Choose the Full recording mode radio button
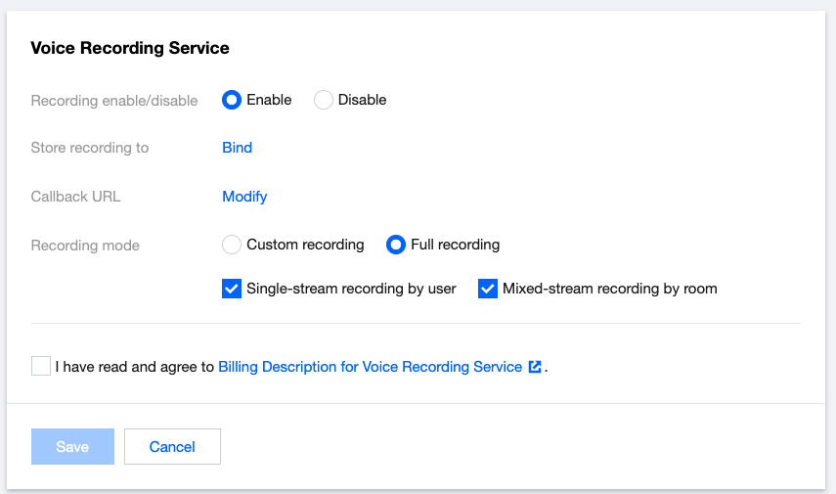The width and height of the screenshot is (836, 494). tap(396, 245)
